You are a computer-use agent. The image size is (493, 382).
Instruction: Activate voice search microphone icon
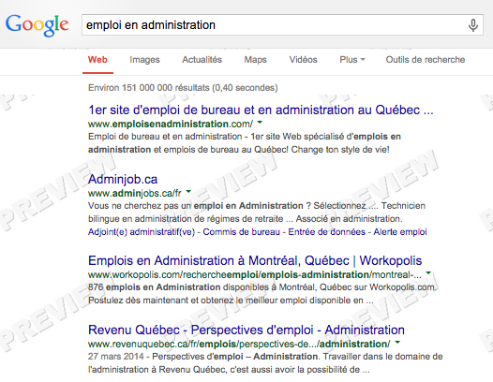tap(473, 25)
